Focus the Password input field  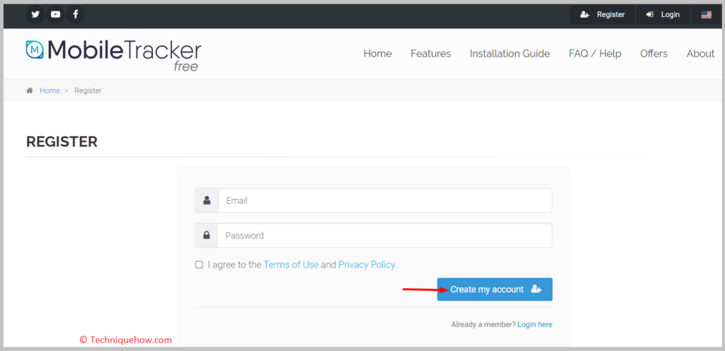tap(384, 236)
